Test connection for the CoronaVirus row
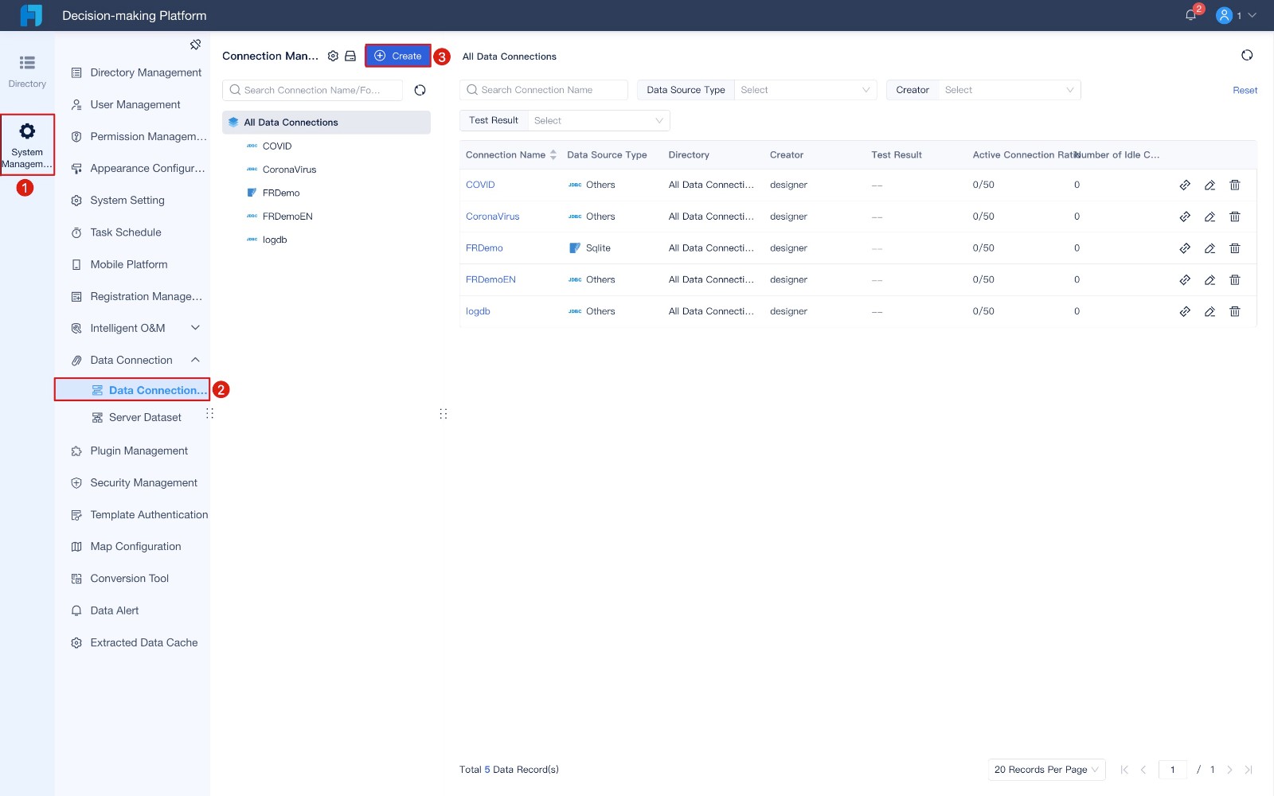Viewport: 1274px width, 796px height. point(1185,217)
